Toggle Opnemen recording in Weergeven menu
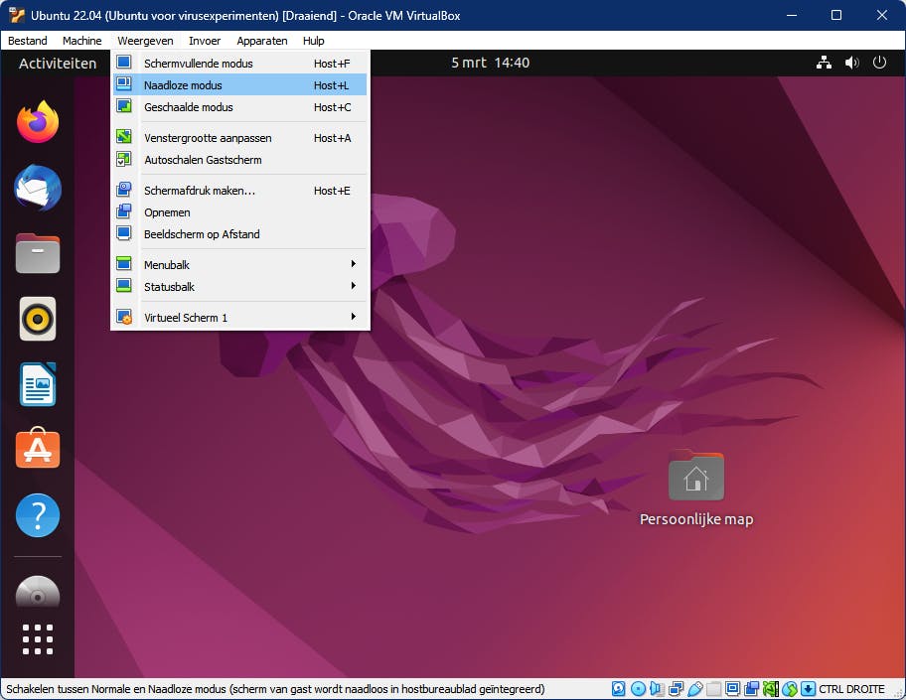The height and width of the screenshot is (700, 906). point(240,212)
